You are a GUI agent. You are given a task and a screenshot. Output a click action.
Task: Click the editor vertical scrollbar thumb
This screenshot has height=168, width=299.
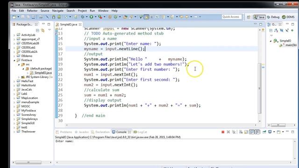coord(260,88)
